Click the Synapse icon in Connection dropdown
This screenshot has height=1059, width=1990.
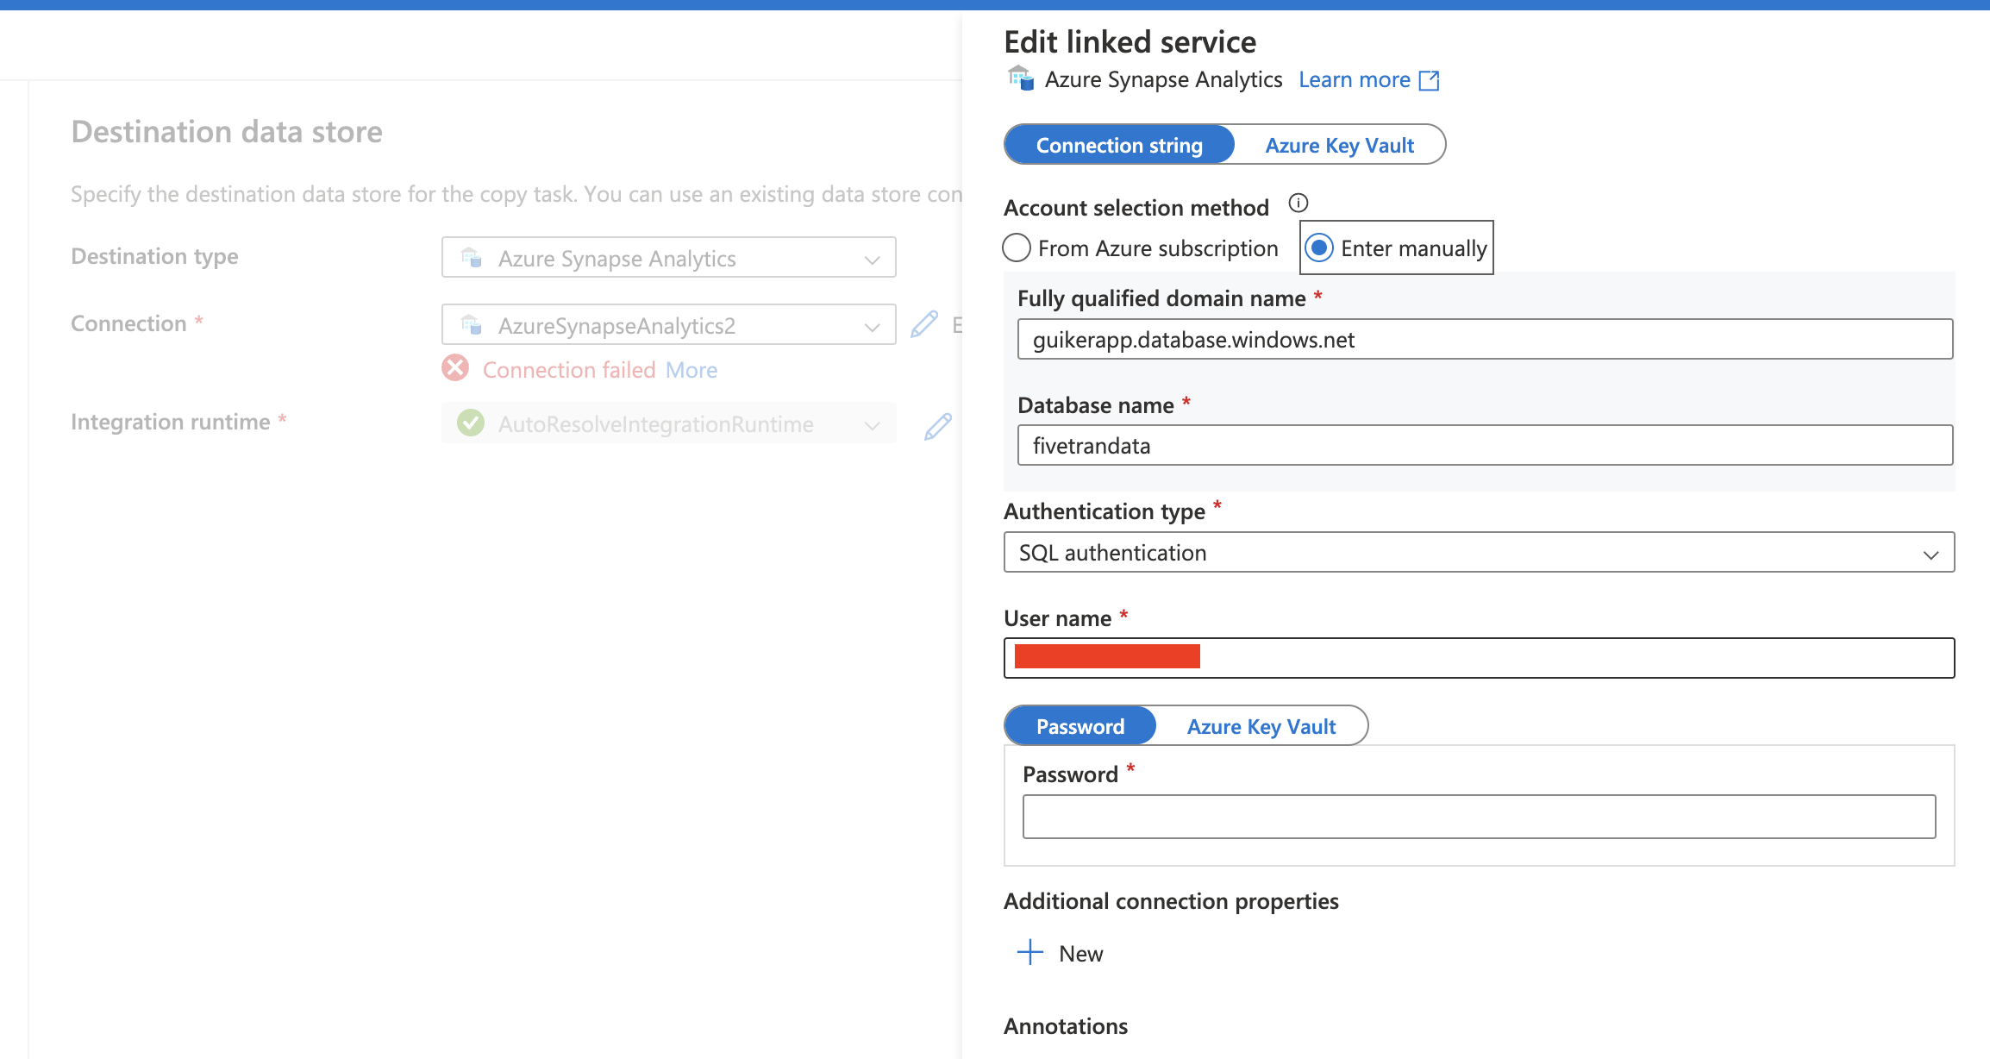coord(471,324)
